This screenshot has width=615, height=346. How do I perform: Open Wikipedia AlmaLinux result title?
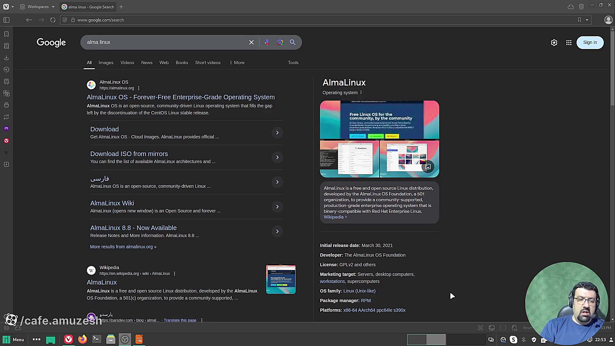(x=102, y=282)
